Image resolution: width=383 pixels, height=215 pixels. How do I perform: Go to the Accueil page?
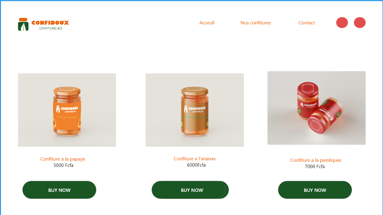207,23
